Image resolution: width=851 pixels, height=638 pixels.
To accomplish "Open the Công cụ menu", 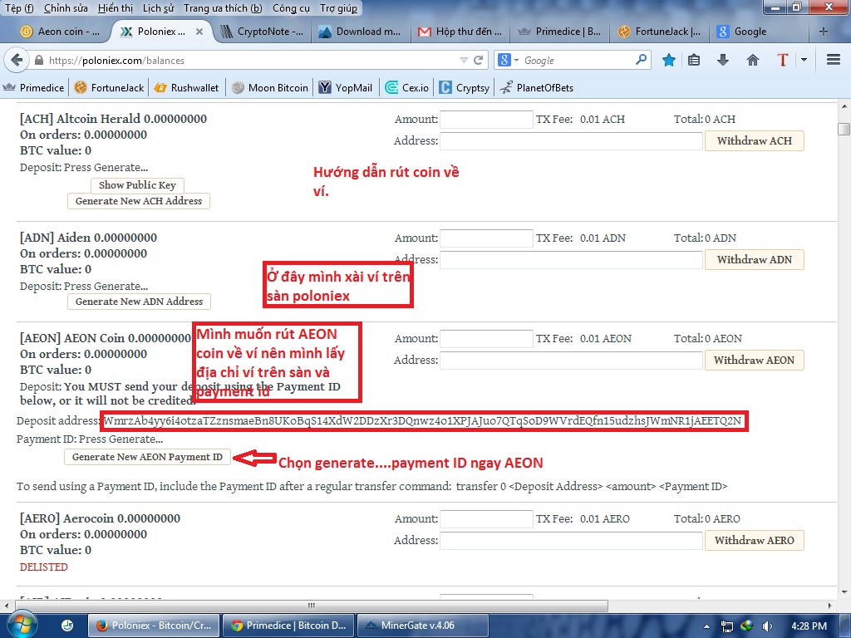I will pyautogui.click(x=291, y=8).
